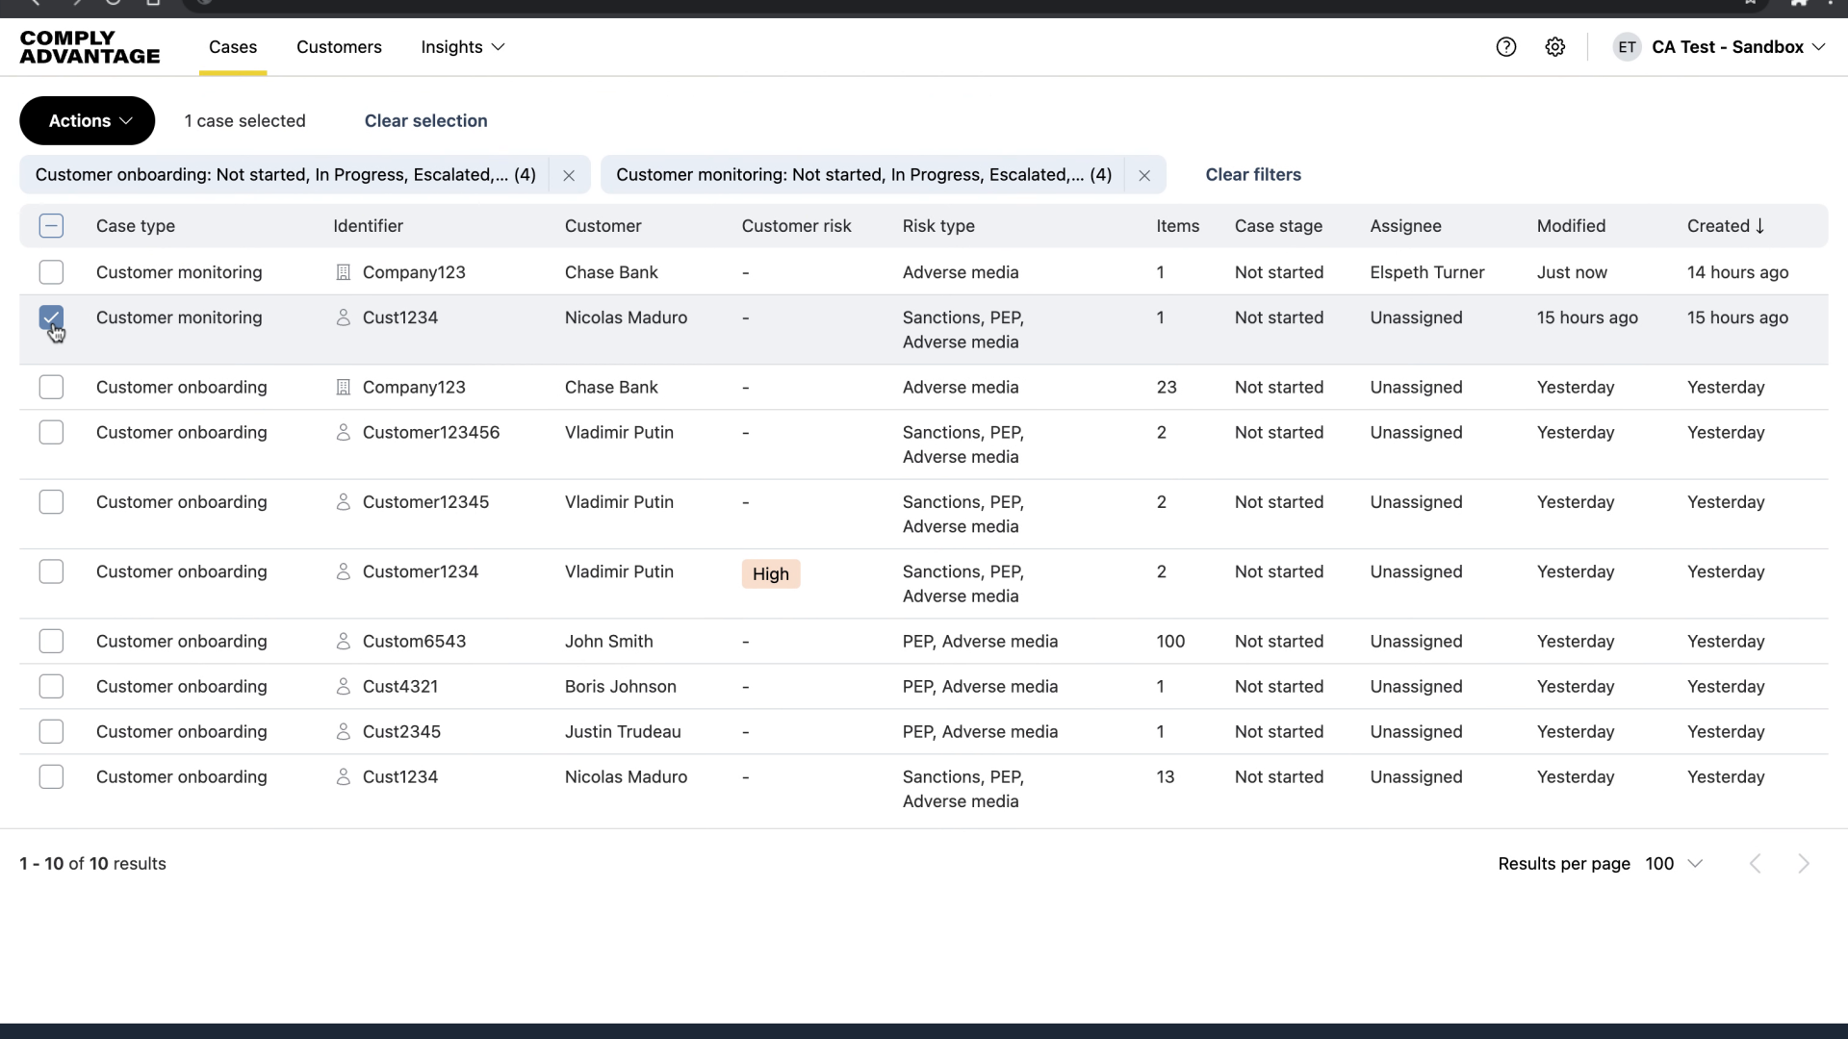The width and height of the screenshot is (1848, 1039).
Task: Click the ET avatar in the header
Action: click(x=1627, y=46)
